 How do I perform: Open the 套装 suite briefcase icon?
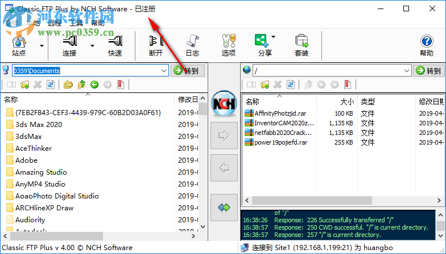[x=302, y=45]
